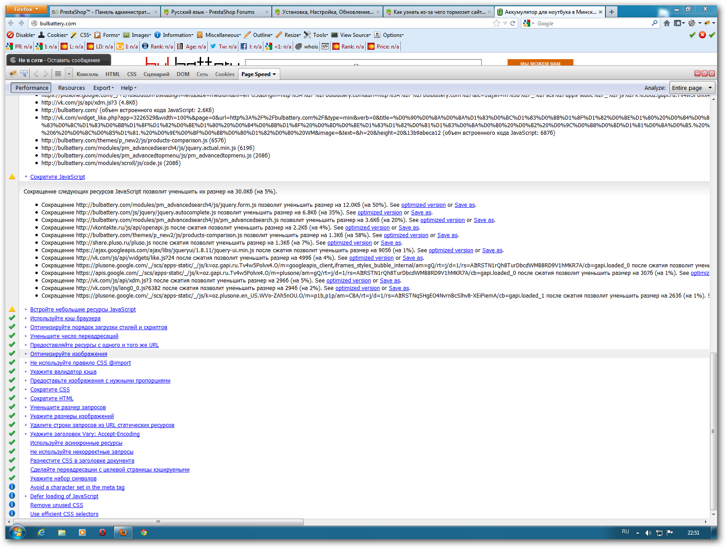The height and width of the screenshot is (548, 726).
Task: Open the Укажите набор символов link
Action: point(63,478)
